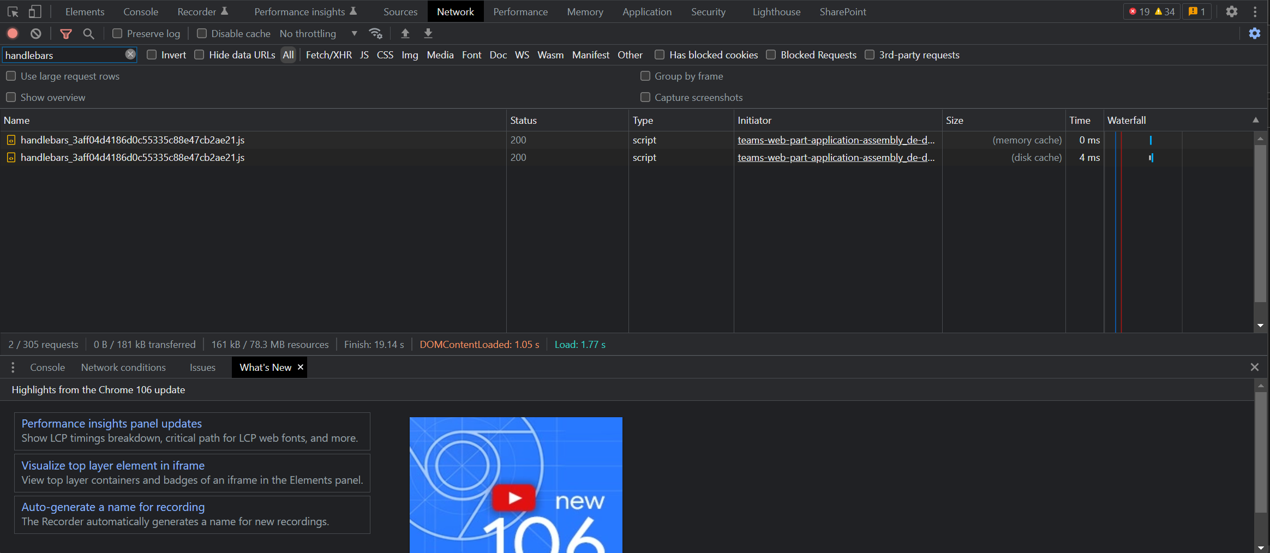This screenshot has width=1270, height=553.
Task: Open the Application tab
Action: coord(647,11)
